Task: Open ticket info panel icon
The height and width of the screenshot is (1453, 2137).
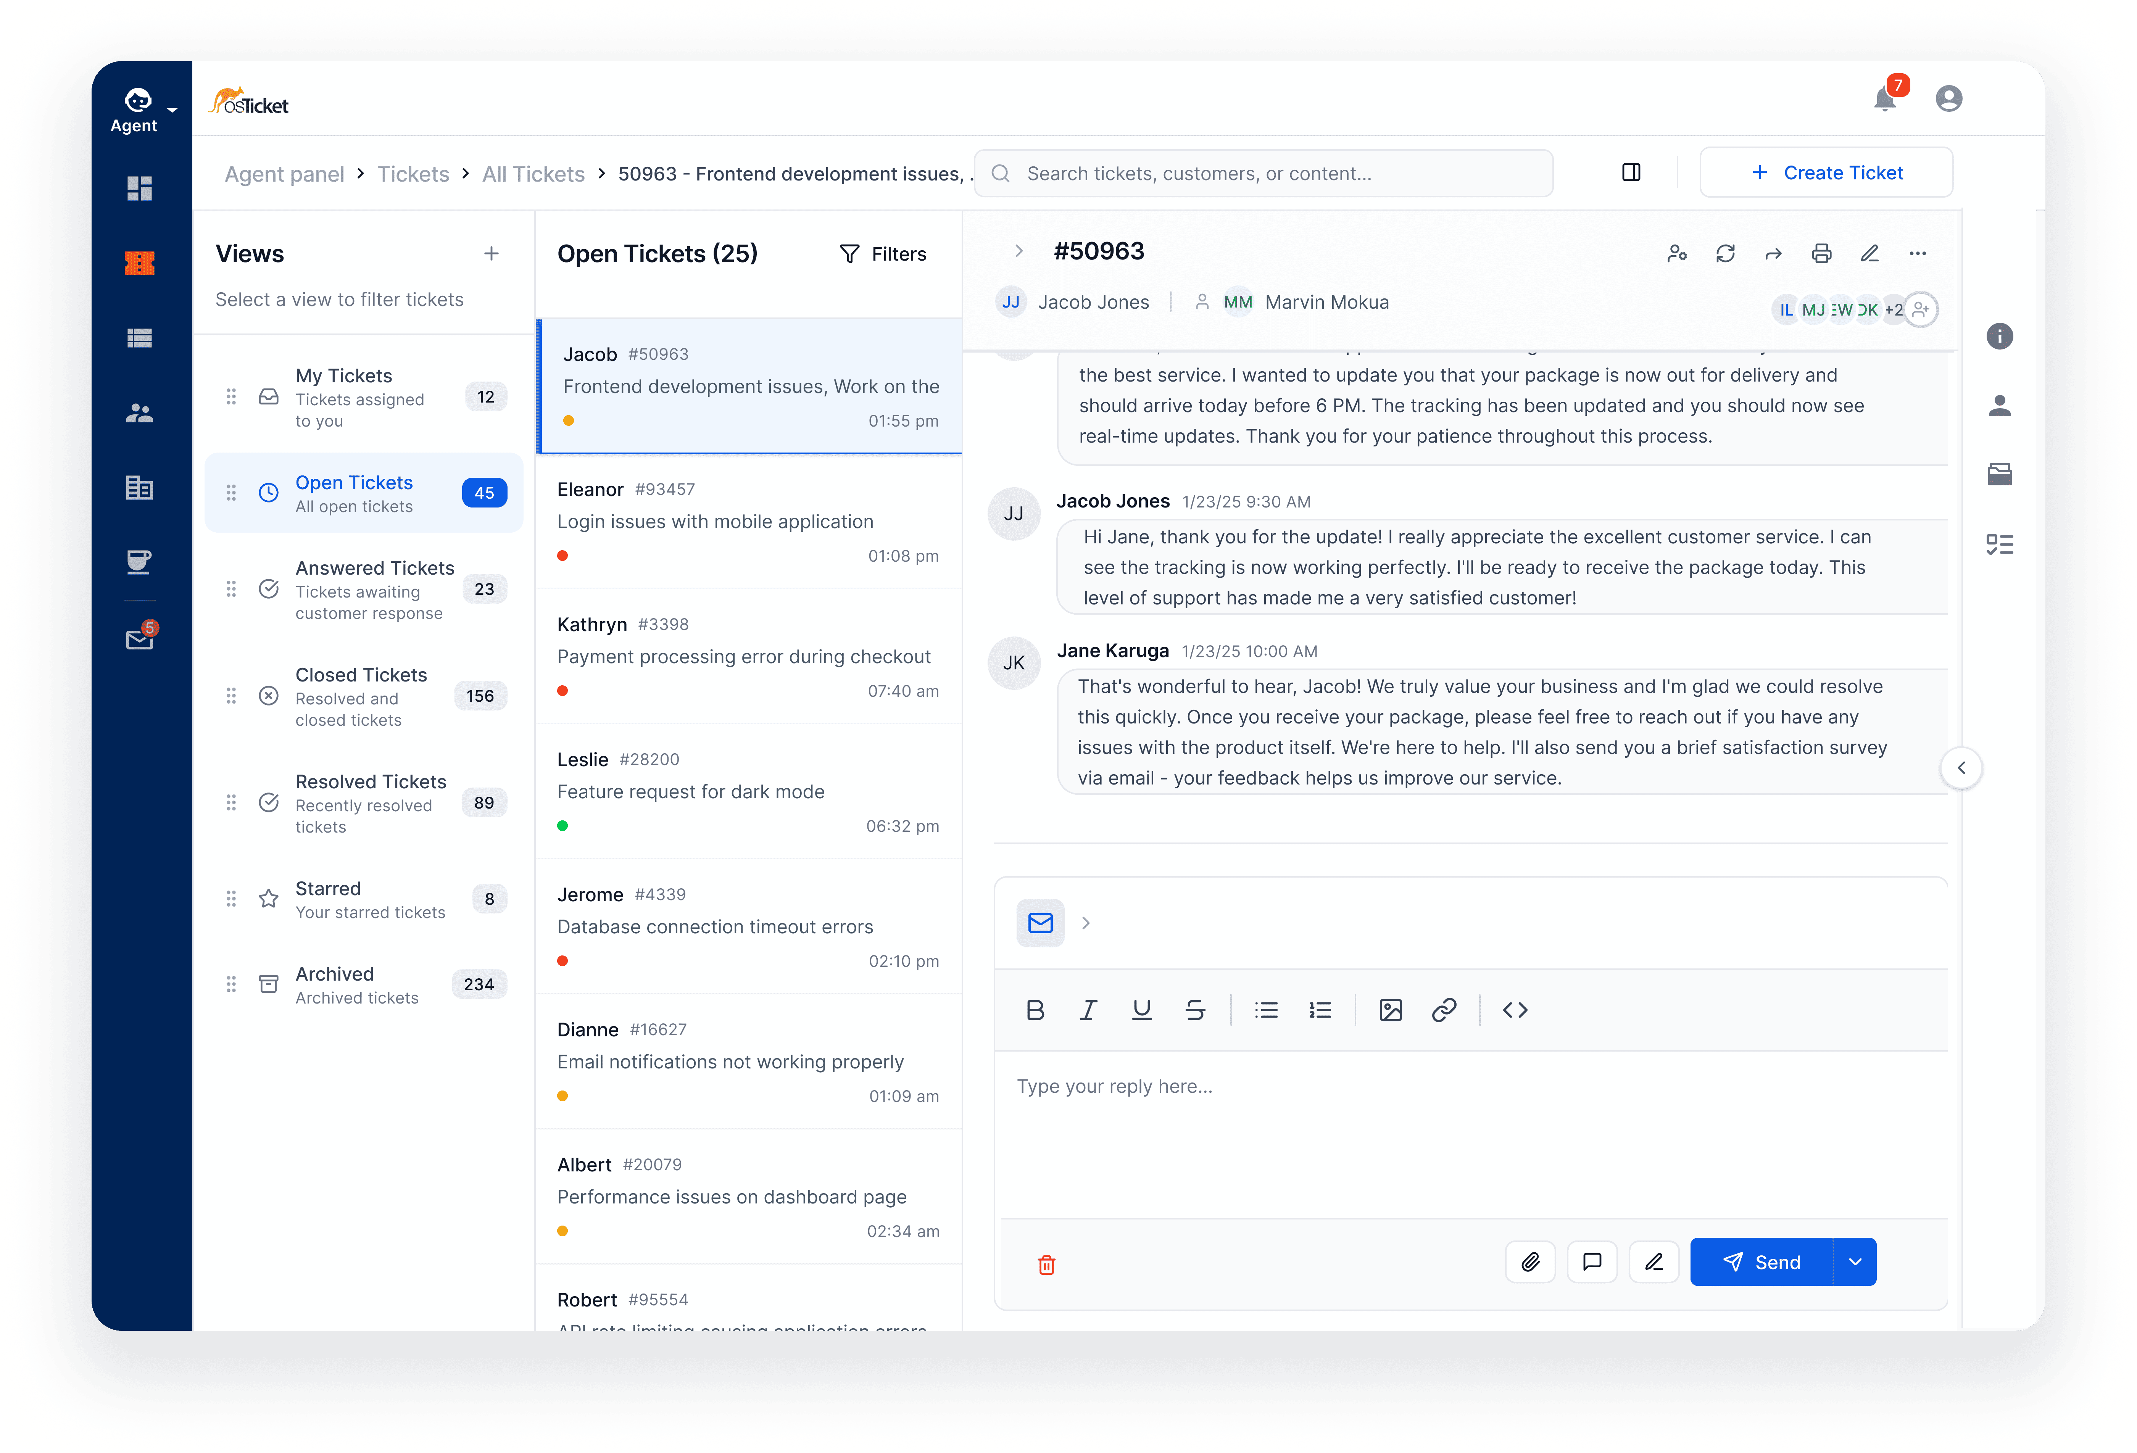Action: click(x=1999, y=337)
